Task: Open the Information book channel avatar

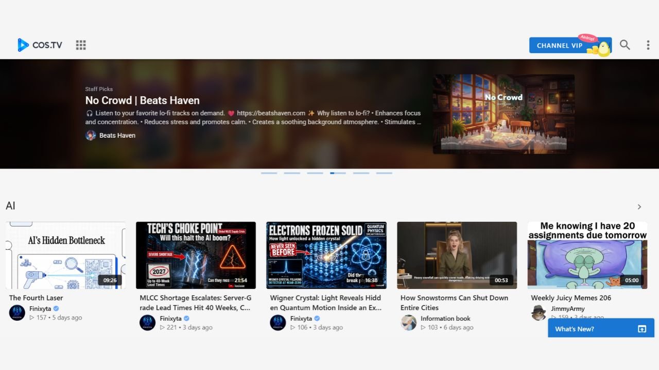Action: click(x=409, y=323)
